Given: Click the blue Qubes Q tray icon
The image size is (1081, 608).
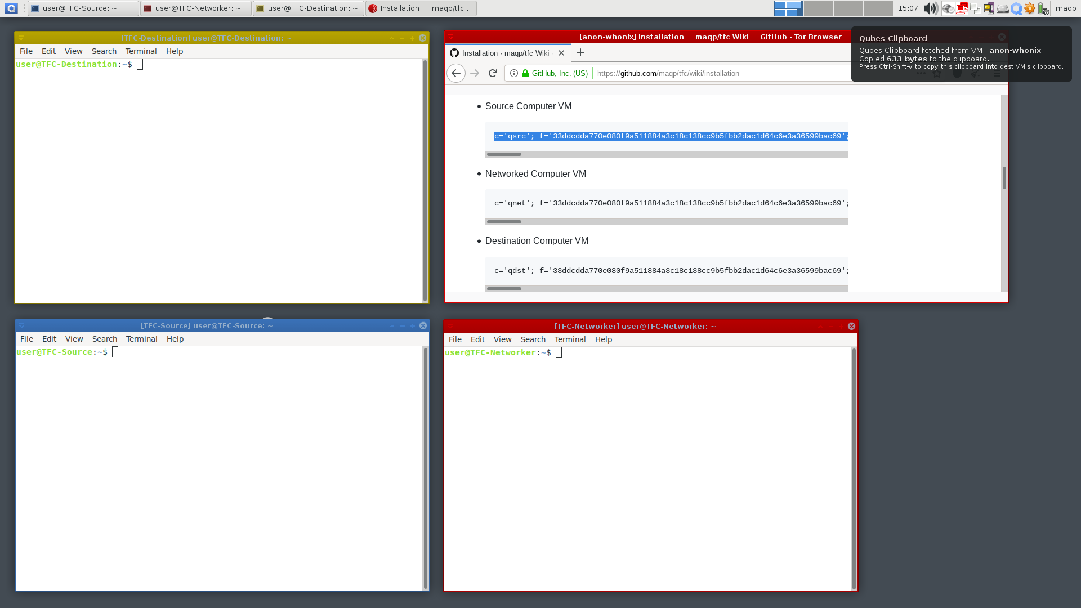Looking at the screenshot, I should coord(1016,8).
